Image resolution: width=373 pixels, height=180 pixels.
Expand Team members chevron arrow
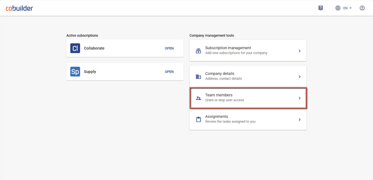(300, 98)
